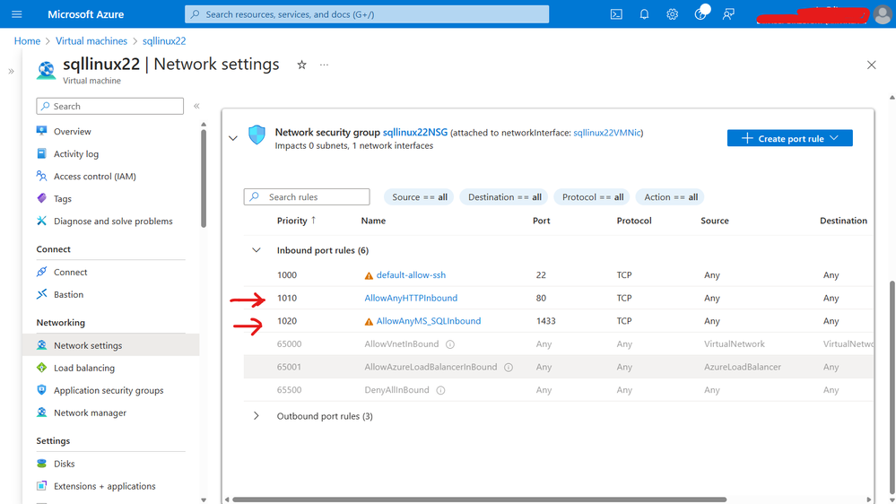Expand Outbound port rules group

tap(256, 416)
